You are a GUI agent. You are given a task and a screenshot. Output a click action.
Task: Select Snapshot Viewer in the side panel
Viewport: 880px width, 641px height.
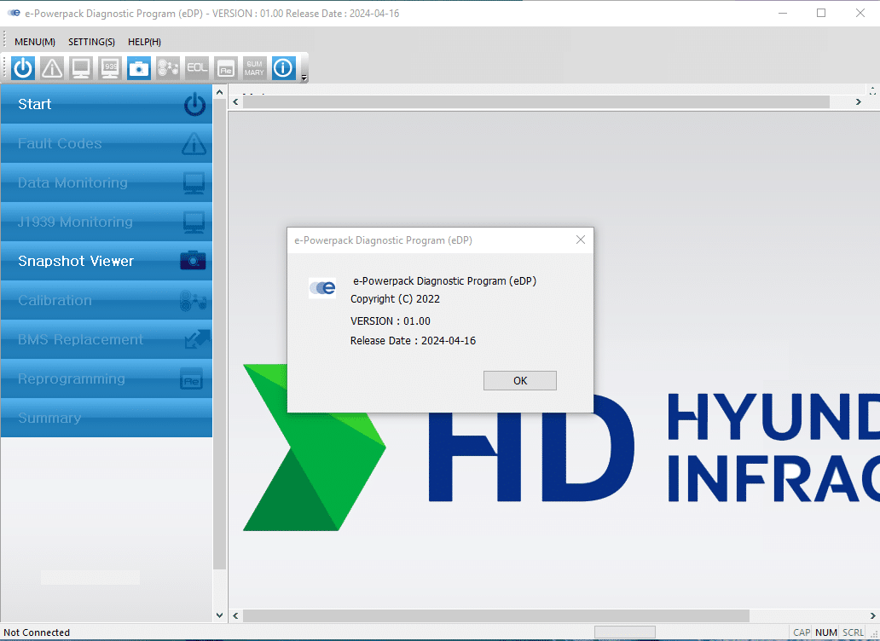[107, 261]
